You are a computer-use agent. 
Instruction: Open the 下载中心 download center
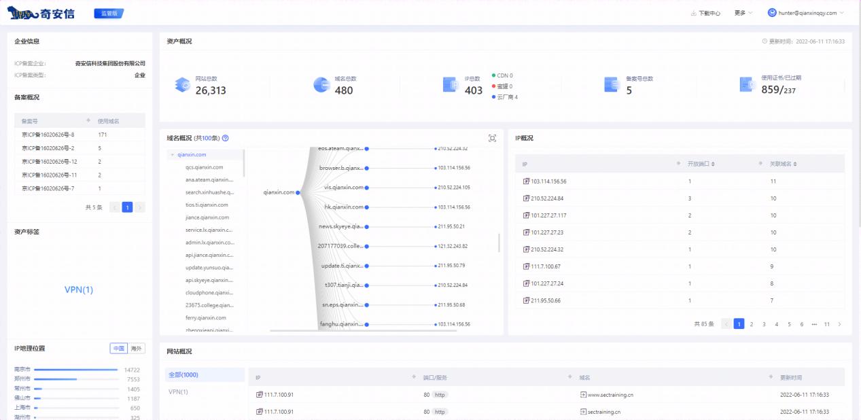coord(705,13)
